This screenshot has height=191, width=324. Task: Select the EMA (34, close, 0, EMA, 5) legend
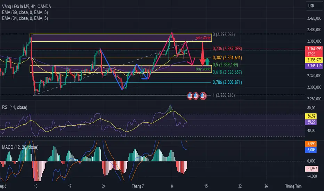(x=25, y=19)
